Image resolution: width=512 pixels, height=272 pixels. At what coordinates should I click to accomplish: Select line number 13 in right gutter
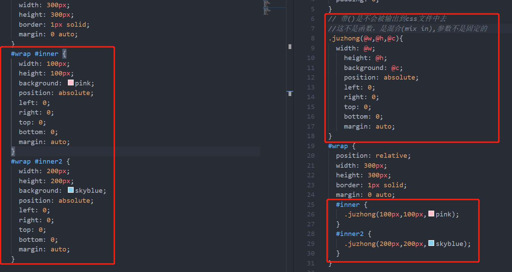311,87
